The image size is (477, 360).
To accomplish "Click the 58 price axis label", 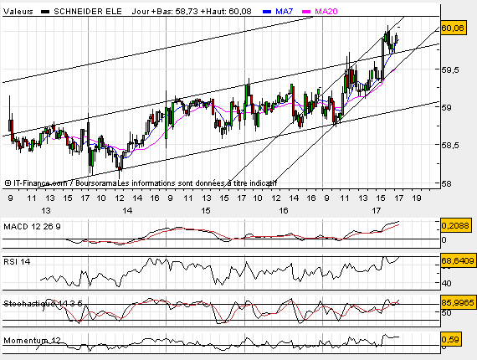I will pos(447,183).
